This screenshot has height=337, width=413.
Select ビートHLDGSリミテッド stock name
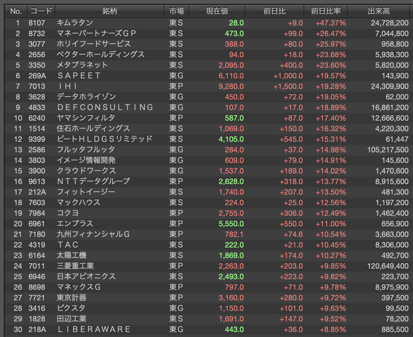click(x=105, y=139)
